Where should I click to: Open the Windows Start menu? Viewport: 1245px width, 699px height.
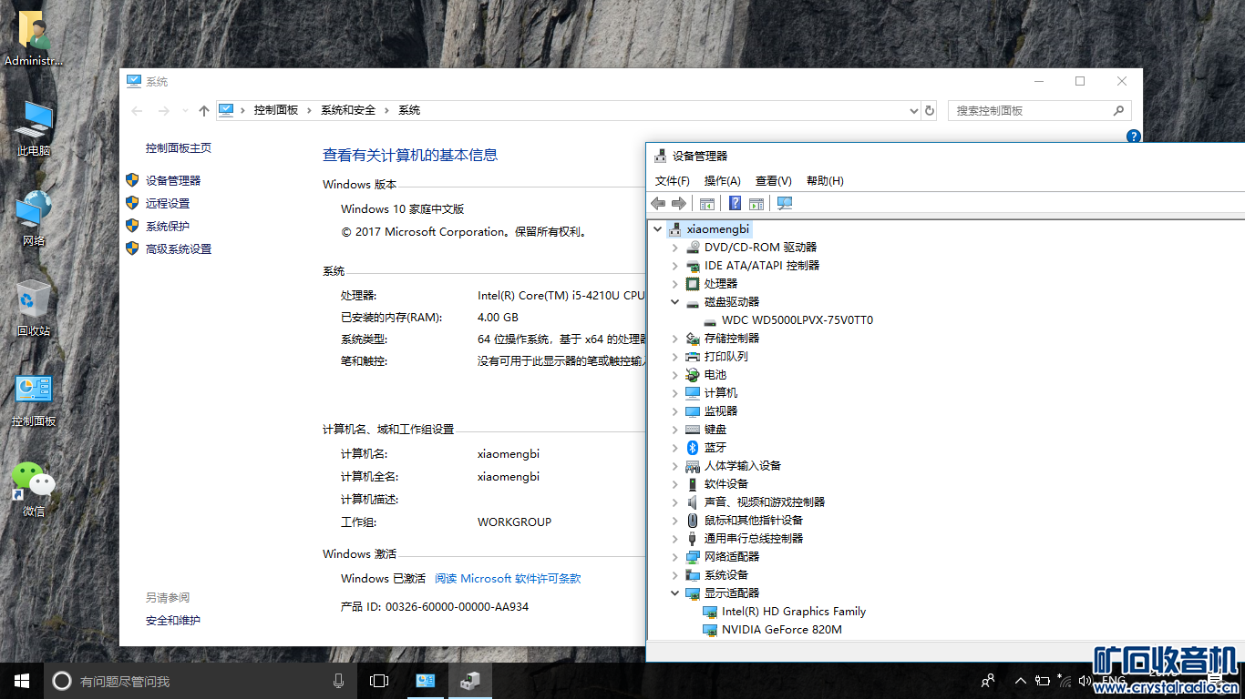point(22,681)
